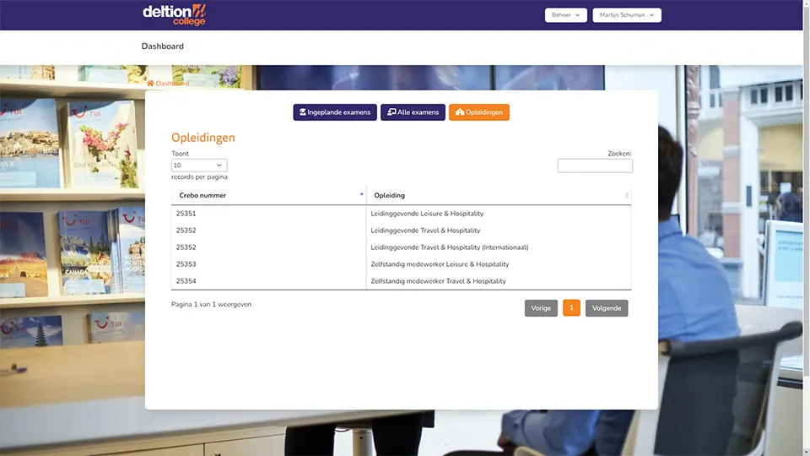Select Leidinggevende Travel & Hospitality (Internationaal)

pos(402,247)
